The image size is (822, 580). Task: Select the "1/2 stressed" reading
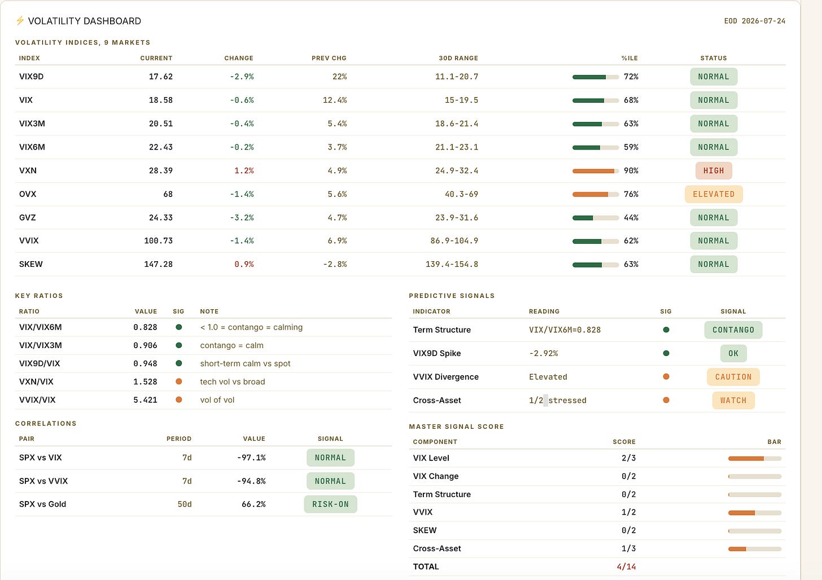click(558, 401)
